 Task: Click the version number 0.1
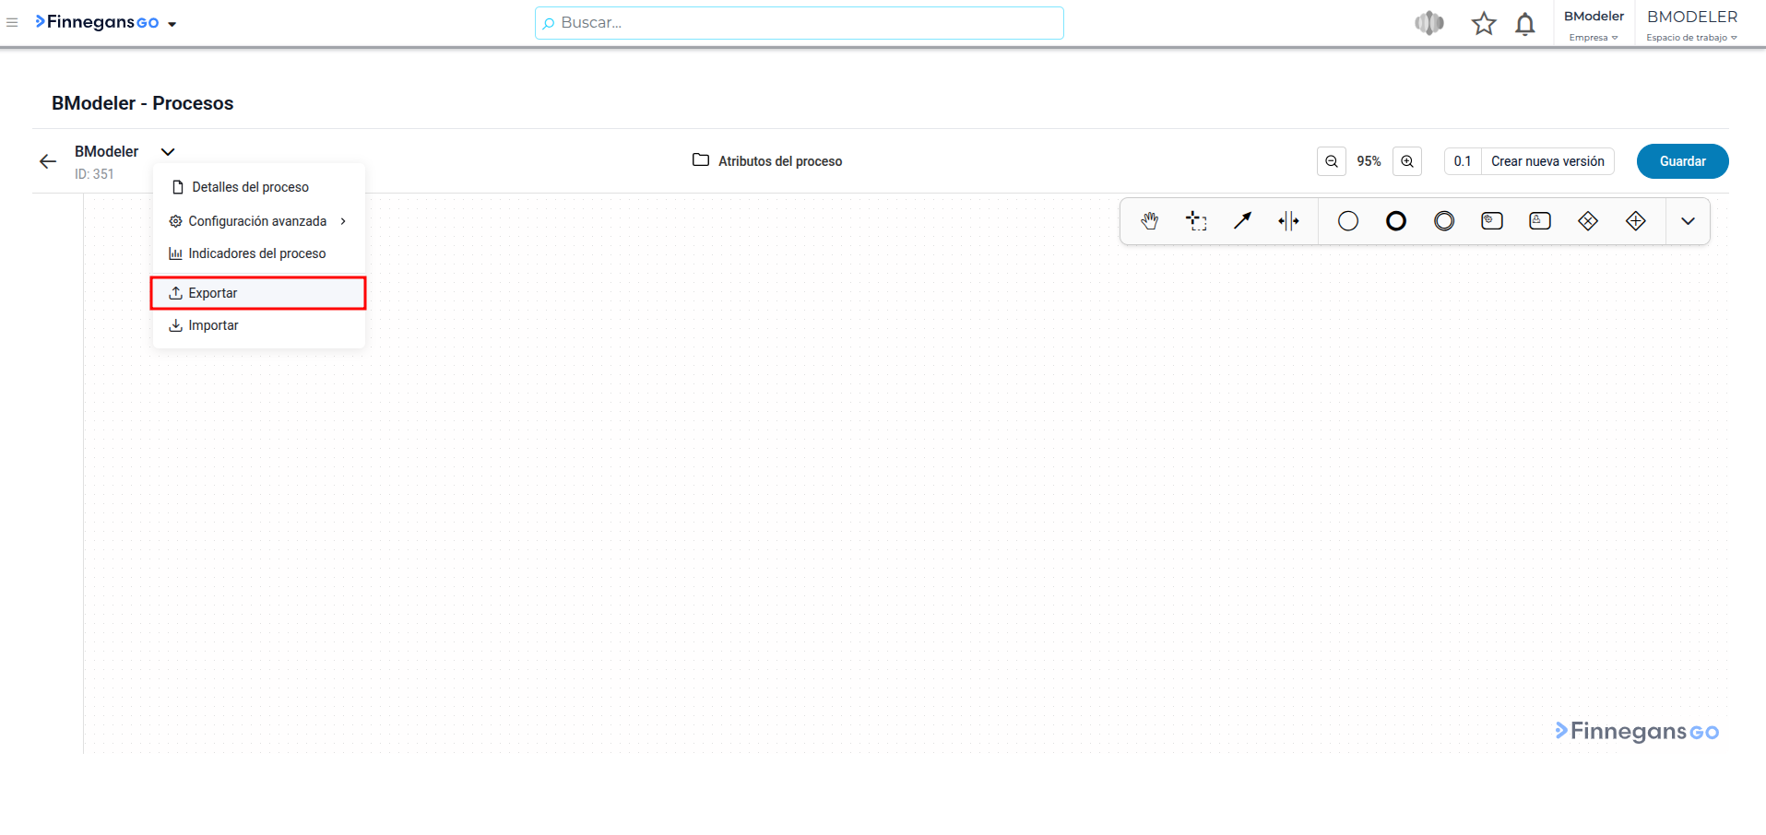[1463, 161]
